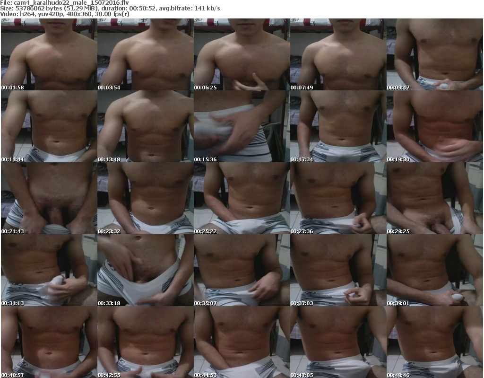The height and width of the screenshot is (378, 484).
Task: Choose the thumbnail at 00:39:01
Action: click(x=435, y=270)
